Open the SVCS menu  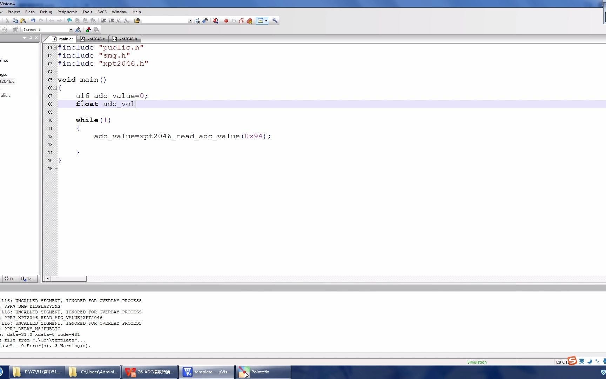click(x=102, y=12)
